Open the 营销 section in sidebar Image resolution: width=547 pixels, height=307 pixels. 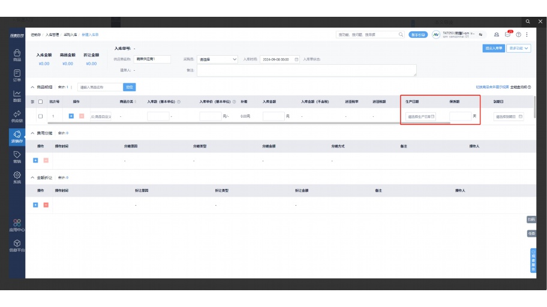coord(17,157)
